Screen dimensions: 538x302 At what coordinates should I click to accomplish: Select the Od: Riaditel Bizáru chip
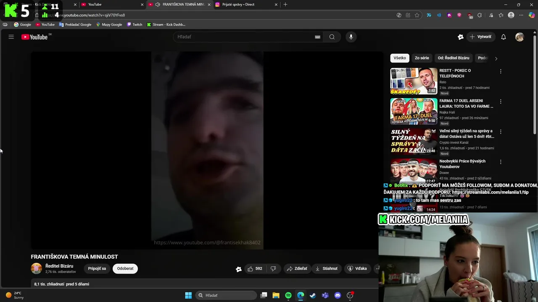pyautogui.click(x=454, y=58)
